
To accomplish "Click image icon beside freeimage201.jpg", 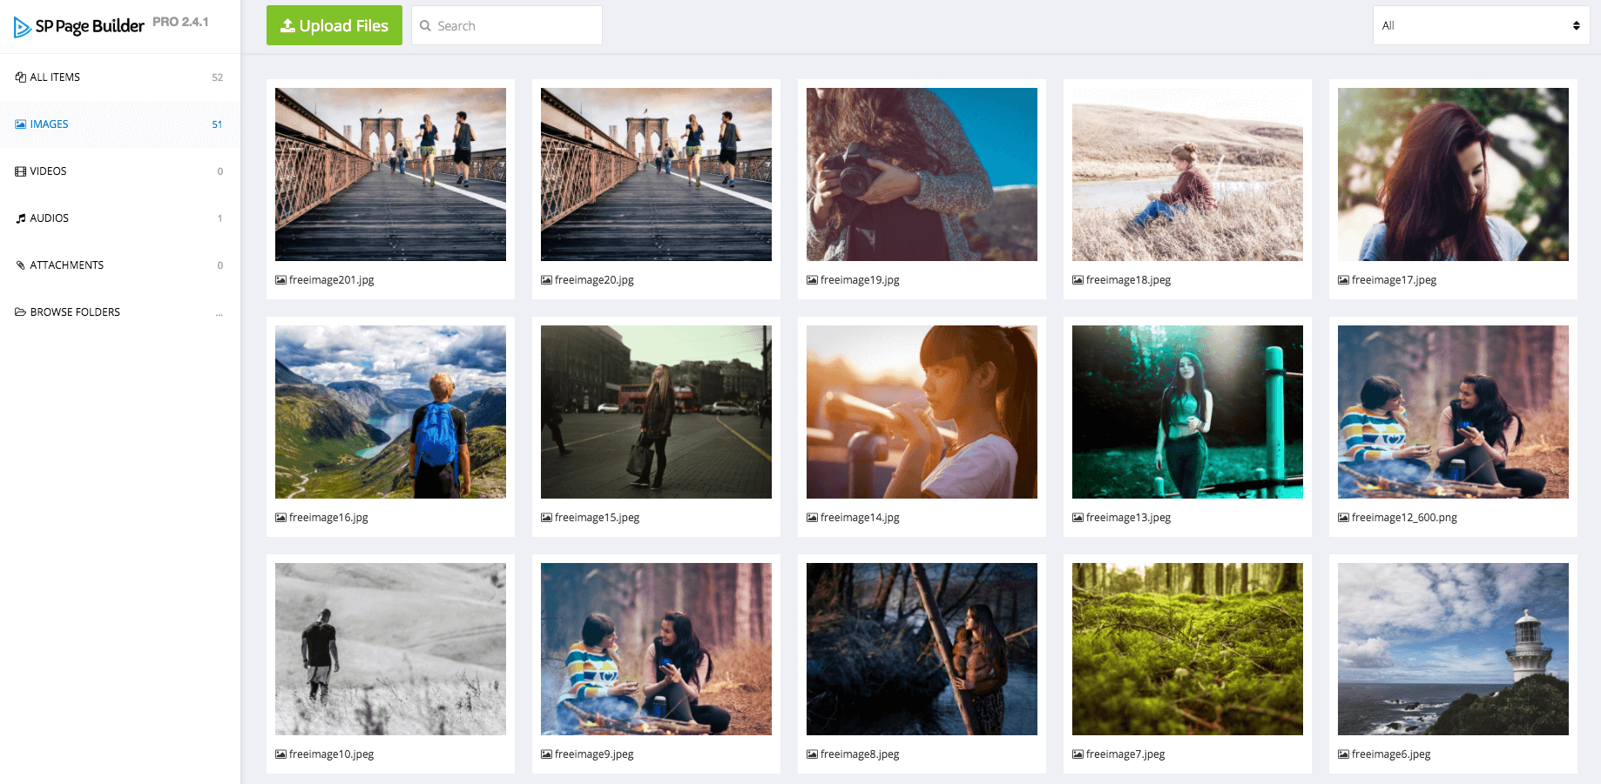I will 280,280.
